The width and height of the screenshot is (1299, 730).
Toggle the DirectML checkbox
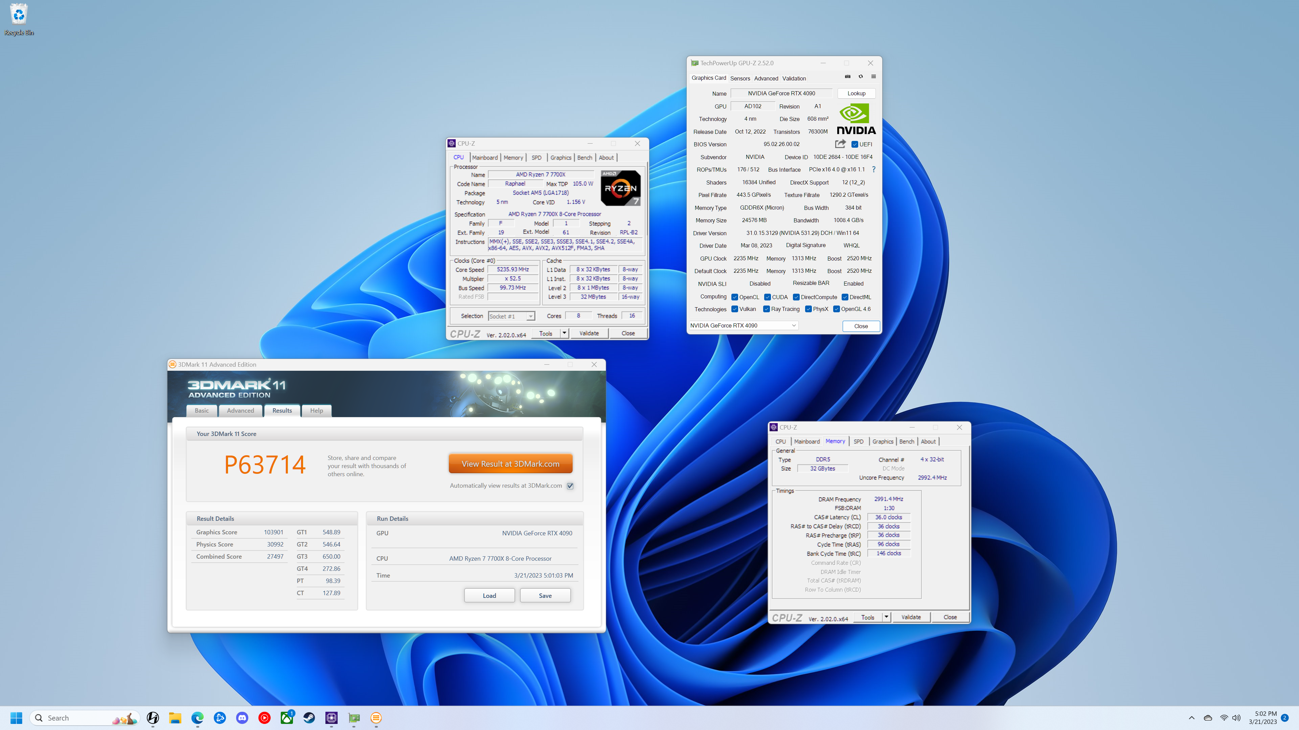[845, 297]
